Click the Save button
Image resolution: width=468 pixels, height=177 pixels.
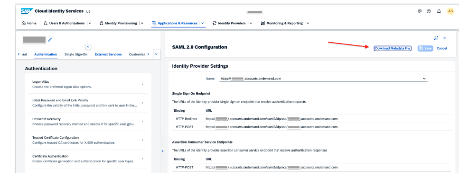[425, 48]
